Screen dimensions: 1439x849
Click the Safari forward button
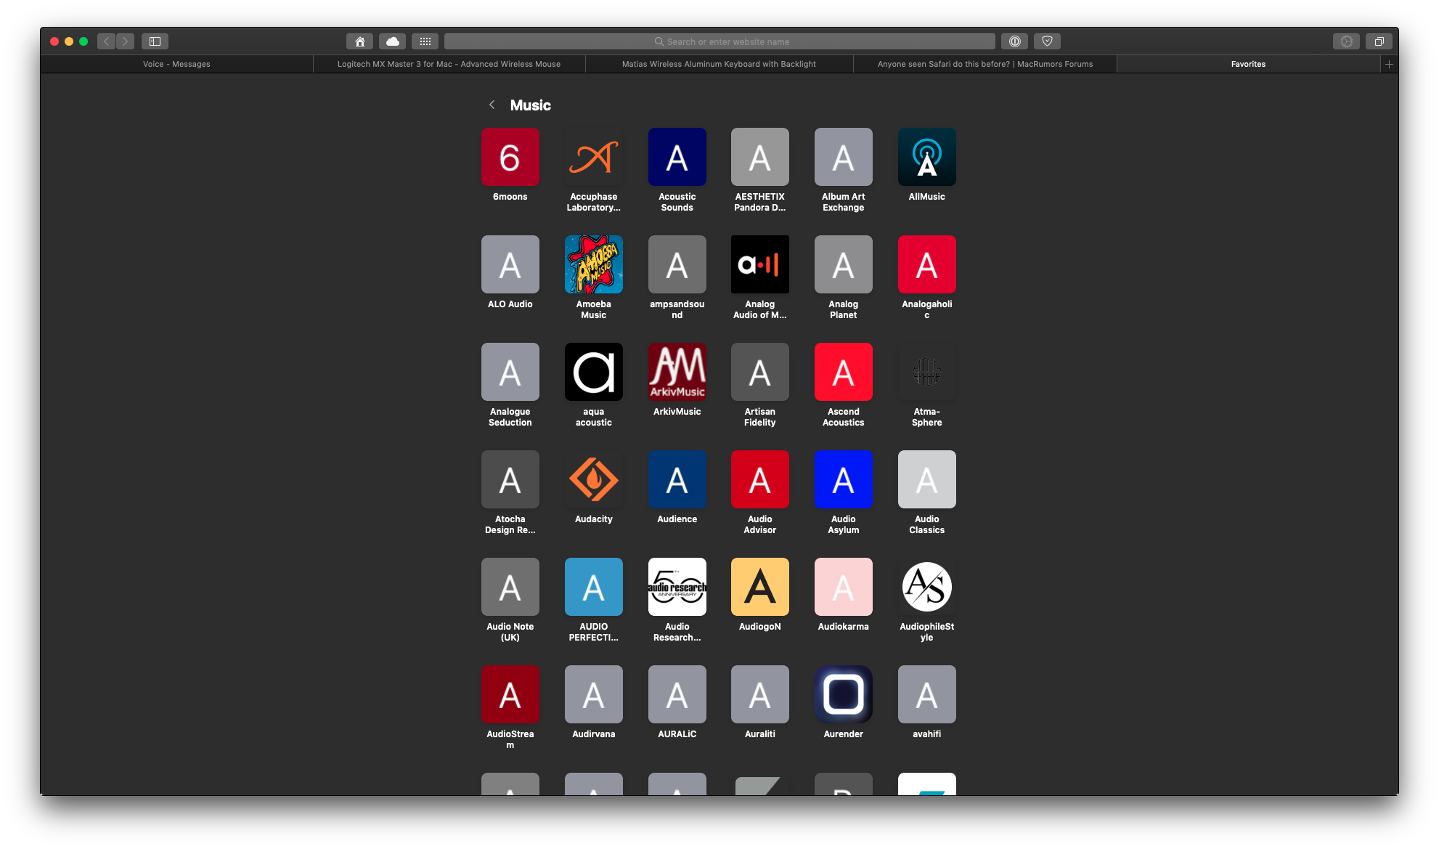point(125,41)
